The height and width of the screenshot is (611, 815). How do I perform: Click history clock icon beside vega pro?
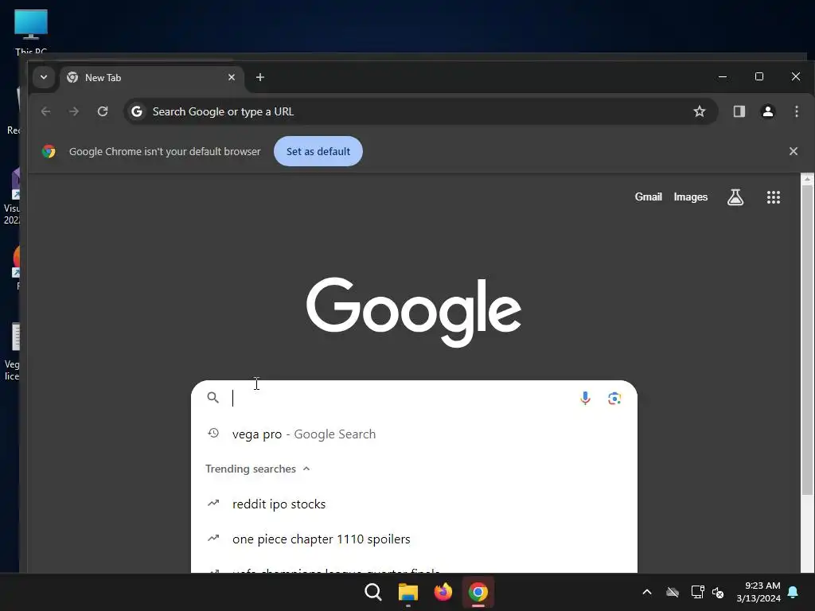pos(213,433)
